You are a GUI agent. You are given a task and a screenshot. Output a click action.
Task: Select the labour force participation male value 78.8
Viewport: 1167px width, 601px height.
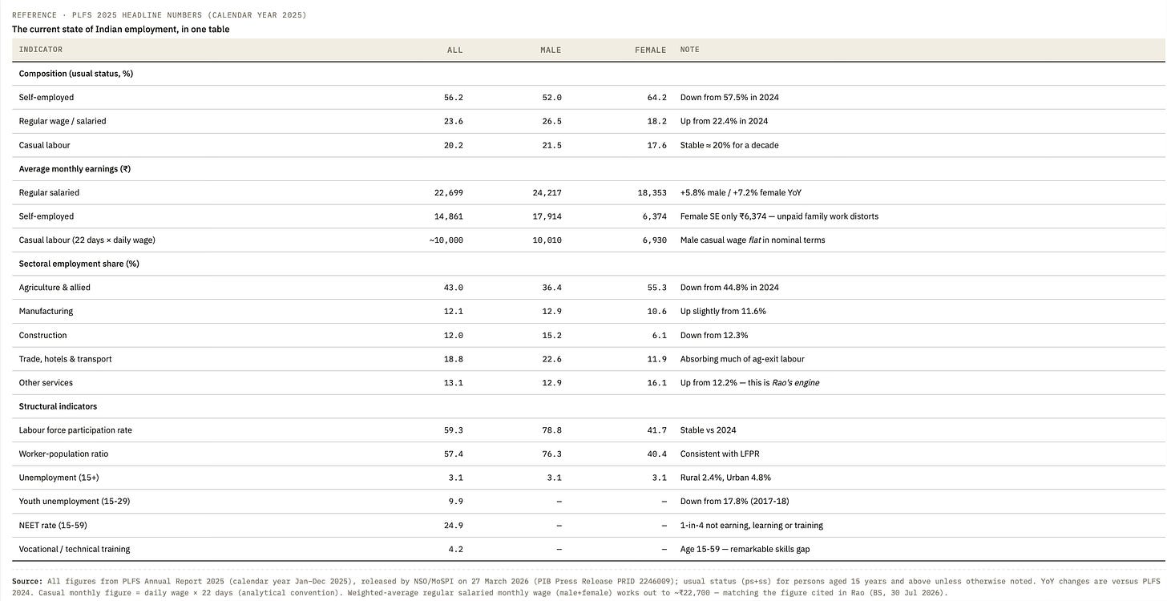pos(552,430)
